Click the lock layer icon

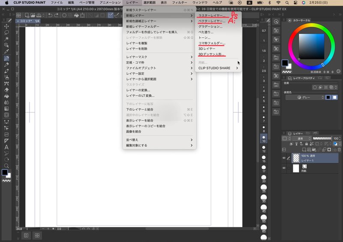(x=307, y=144)
